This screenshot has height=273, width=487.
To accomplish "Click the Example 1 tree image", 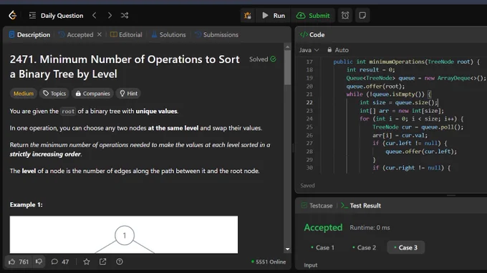I will (x=124, y=234).
